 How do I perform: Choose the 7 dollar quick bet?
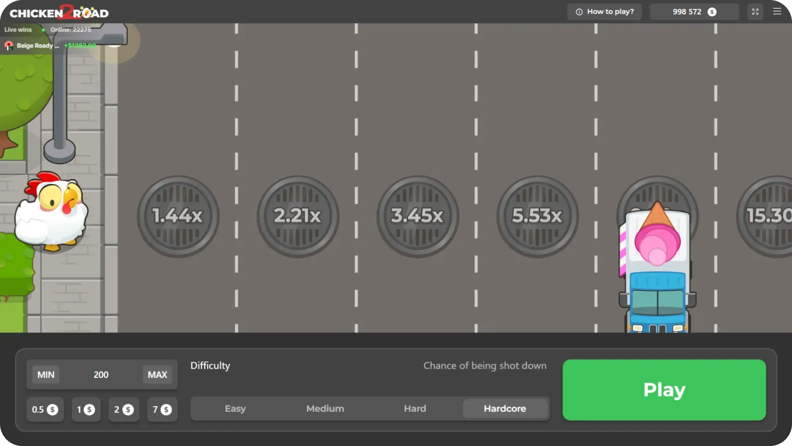(x=162, y=410)
